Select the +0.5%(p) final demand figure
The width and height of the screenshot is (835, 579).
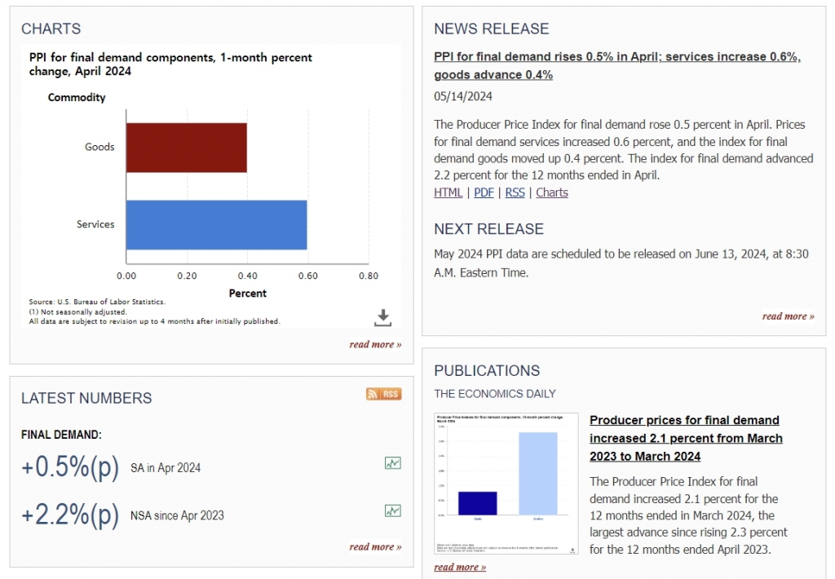pos(70,467)
